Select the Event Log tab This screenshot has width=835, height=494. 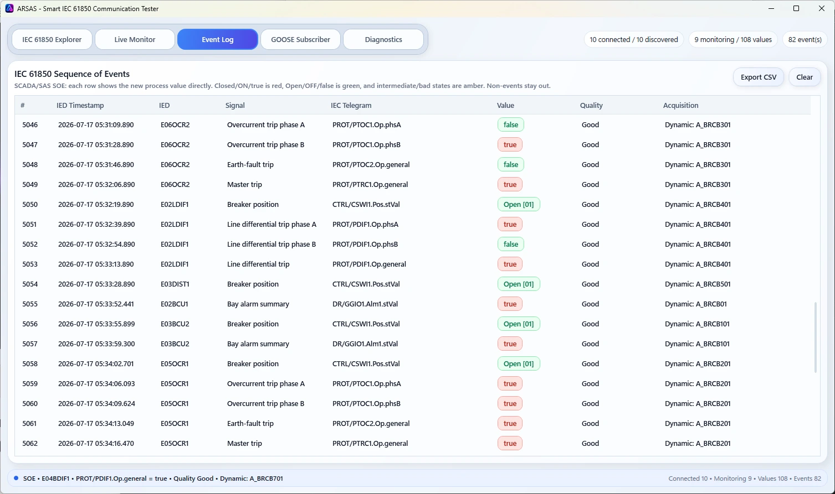(218, 39)
